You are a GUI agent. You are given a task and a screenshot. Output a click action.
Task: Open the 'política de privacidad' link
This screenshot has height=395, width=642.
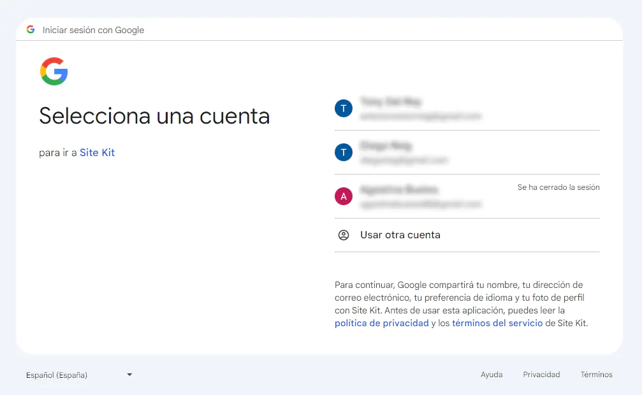point(381,323)
